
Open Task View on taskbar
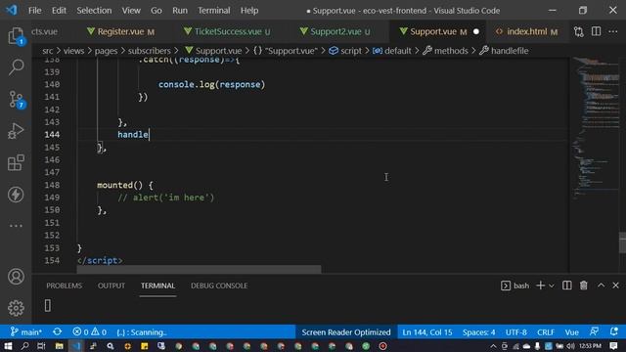point(41,346)
